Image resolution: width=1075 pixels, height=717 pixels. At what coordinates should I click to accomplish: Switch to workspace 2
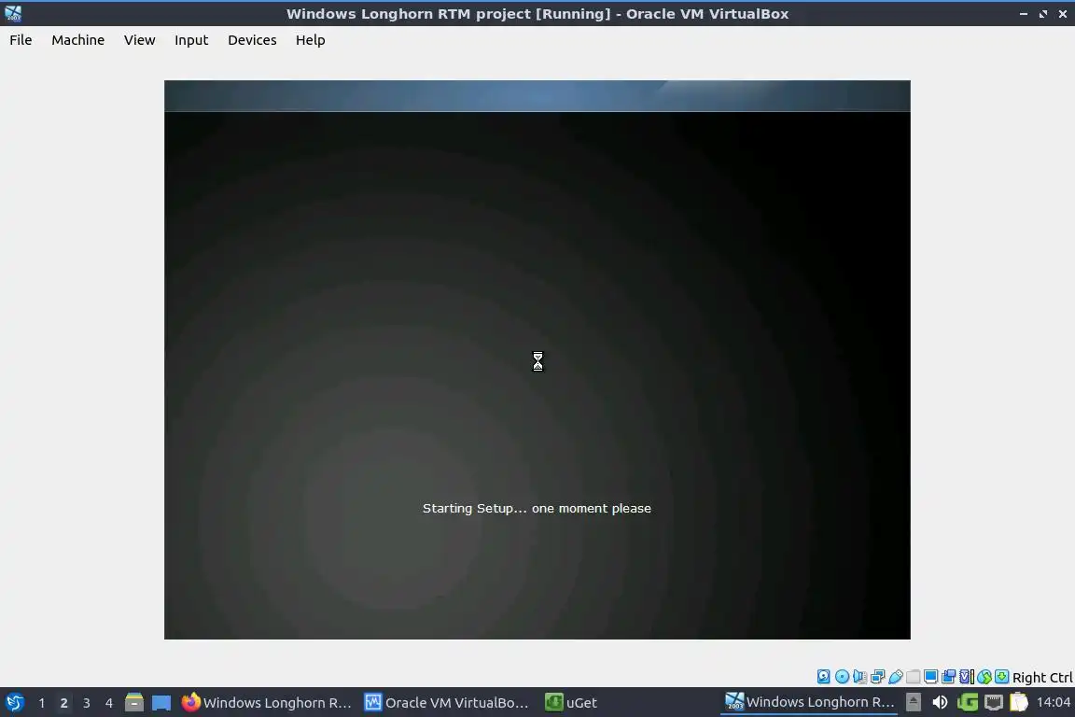click(63, 703)
